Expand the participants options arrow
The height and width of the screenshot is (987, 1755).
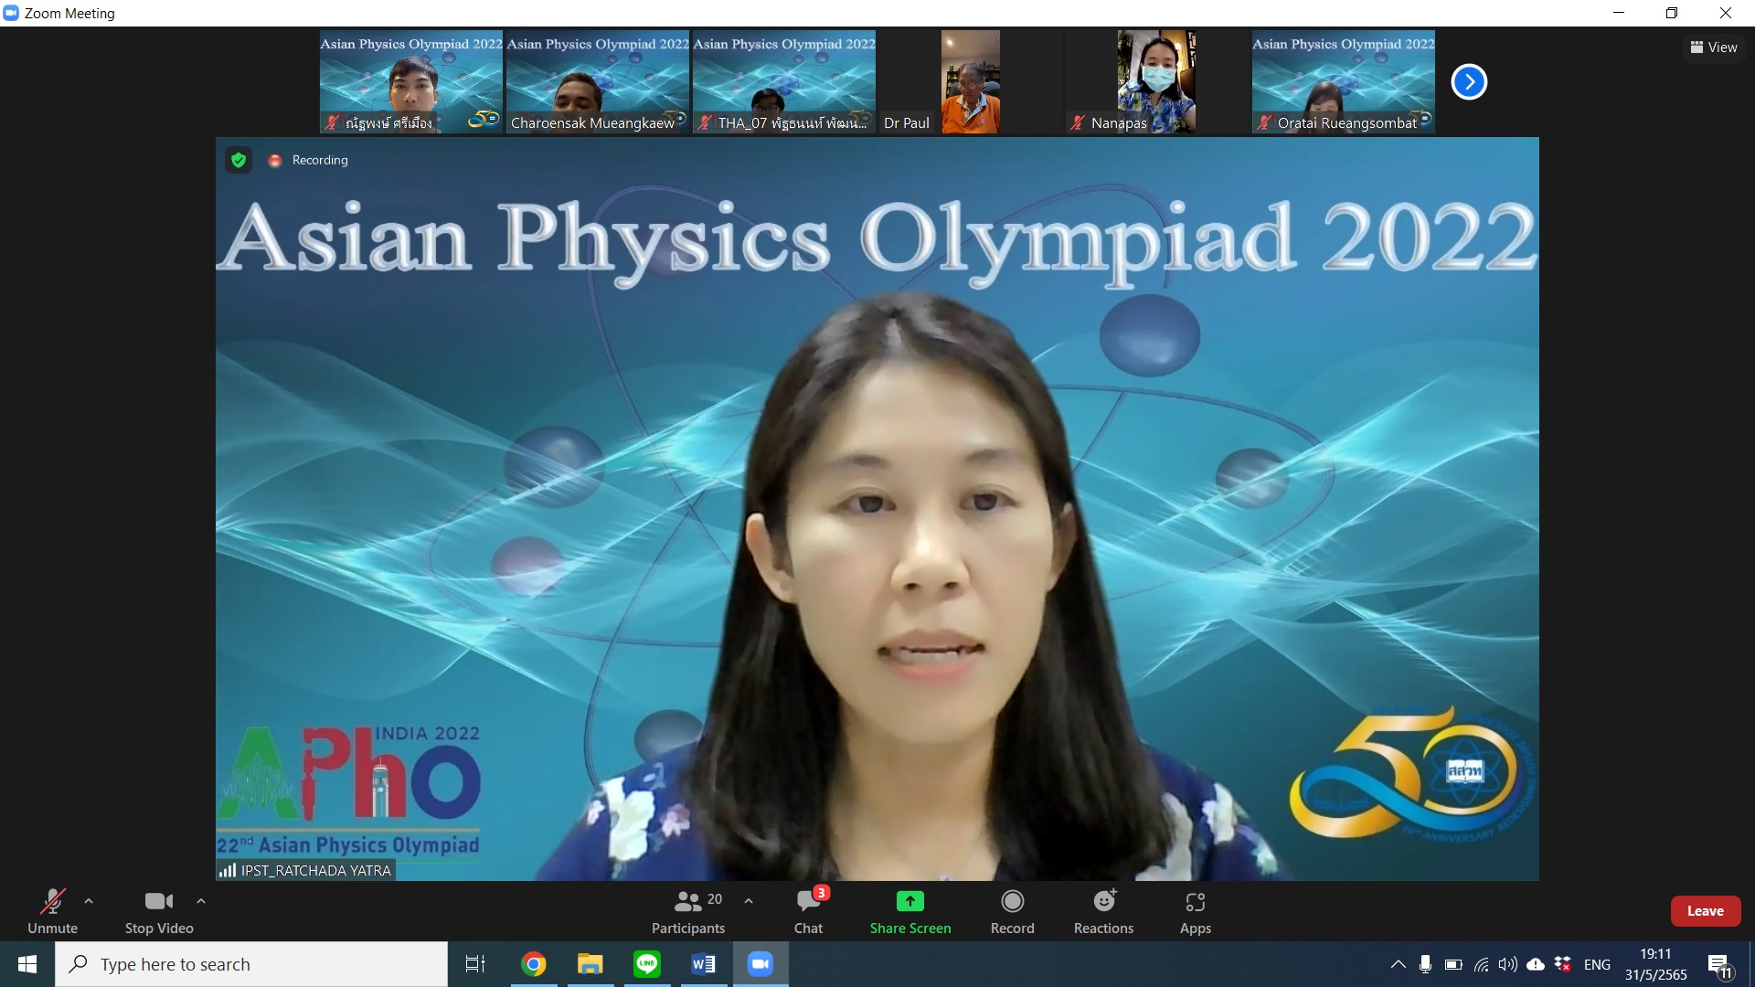coord(749,901)
